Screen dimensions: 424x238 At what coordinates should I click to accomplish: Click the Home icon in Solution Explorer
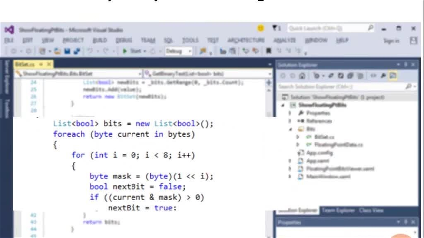click(302, 76)
